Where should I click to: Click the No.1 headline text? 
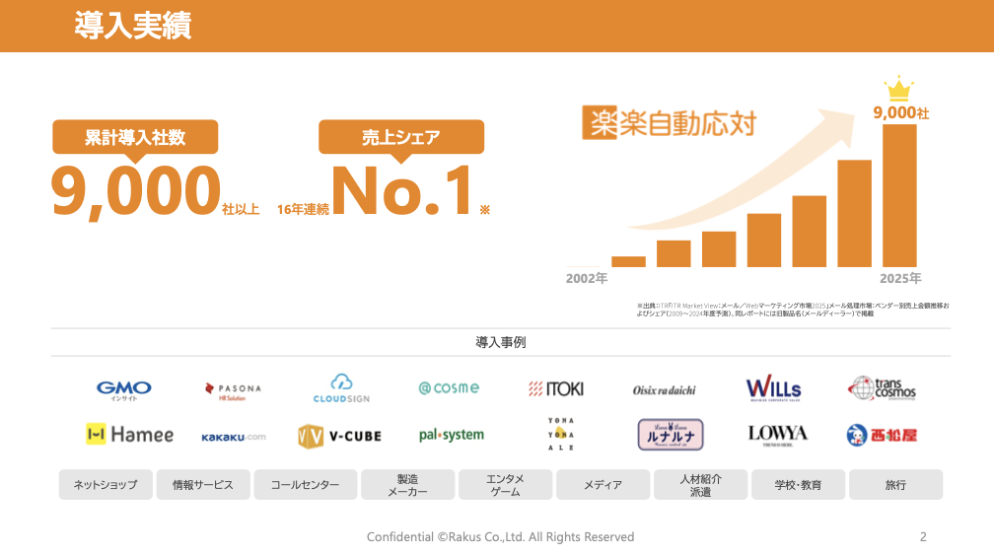pos(403,190)
